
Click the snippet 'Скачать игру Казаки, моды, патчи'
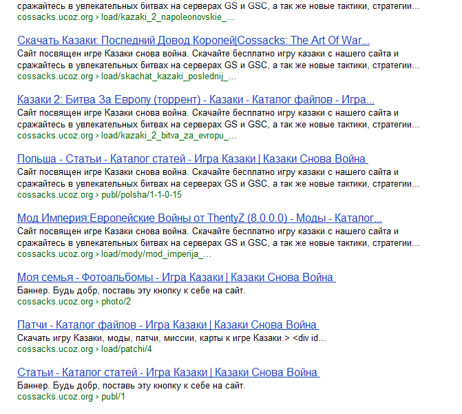171,338
